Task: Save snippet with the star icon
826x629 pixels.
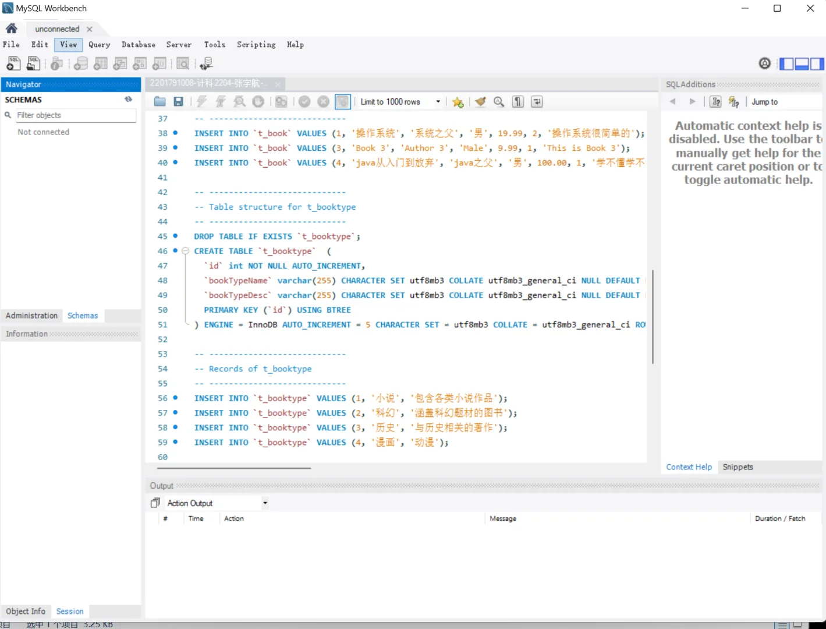Action: coord(458,102)
